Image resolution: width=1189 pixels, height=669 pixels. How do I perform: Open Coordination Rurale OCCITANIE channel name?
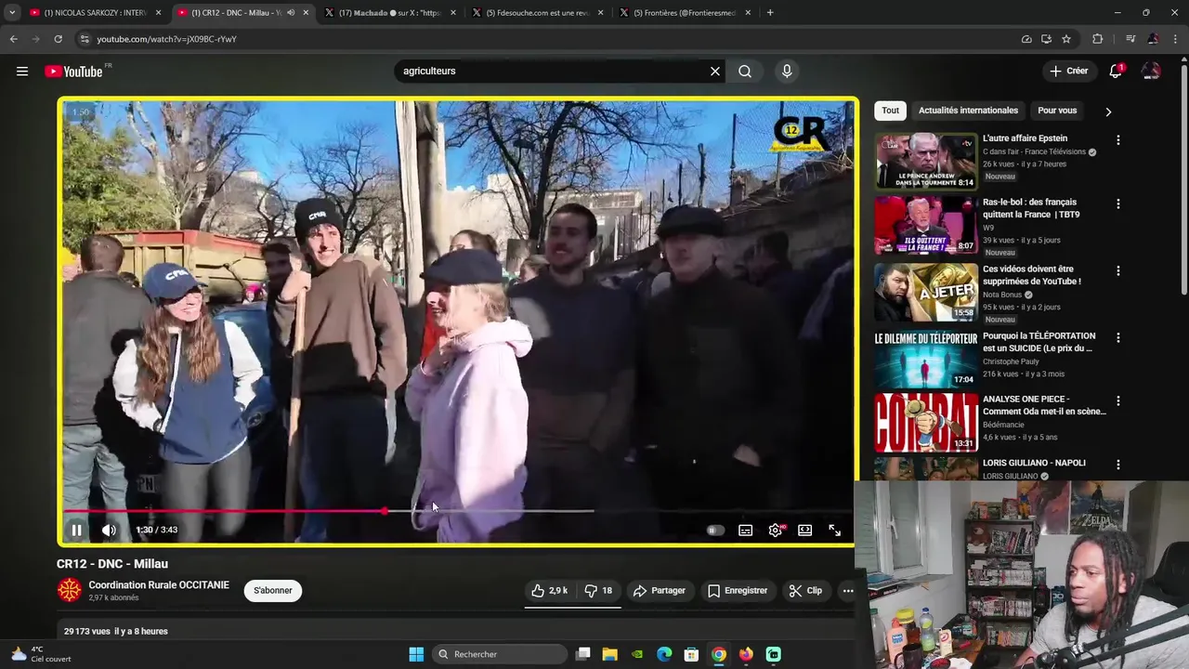[159, 585]
